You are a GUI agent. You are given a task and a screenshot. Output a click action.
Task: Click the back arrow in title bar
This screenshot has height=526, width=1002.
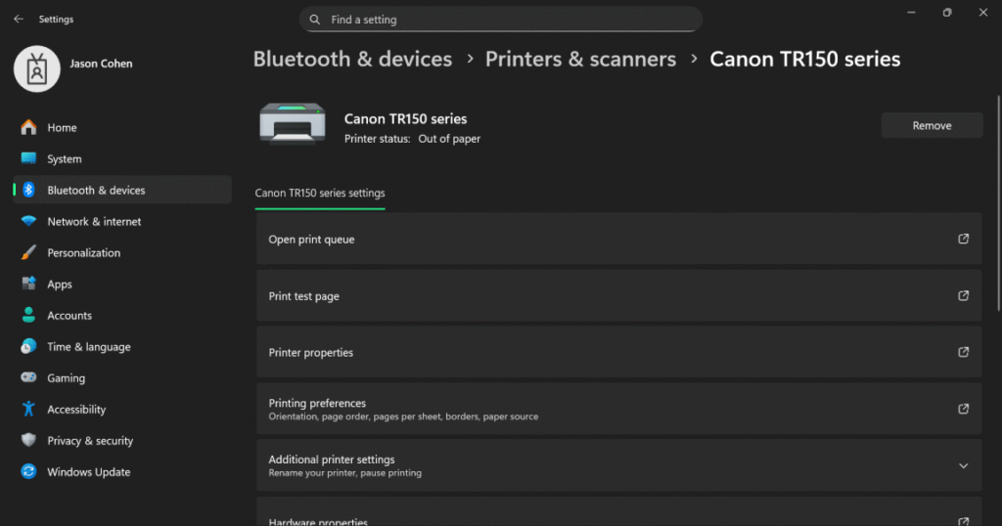pos(19,19)
